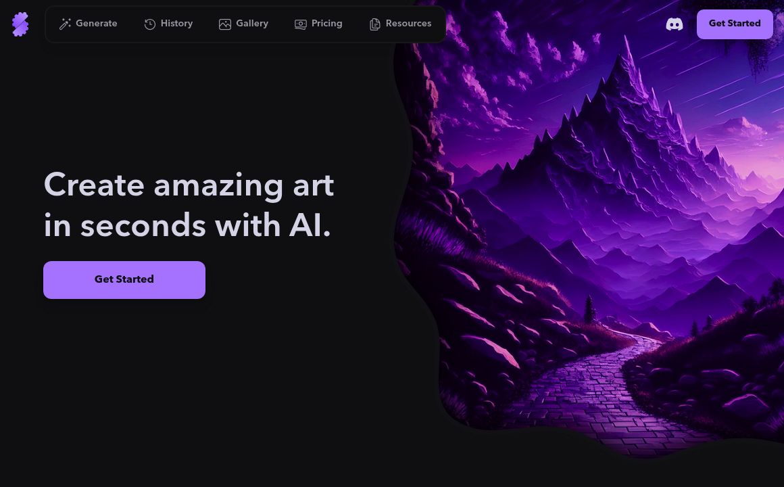The height and width of the screenshot is (487, 784).
Task: Click the Gallery picture icon
Action: 225,24
